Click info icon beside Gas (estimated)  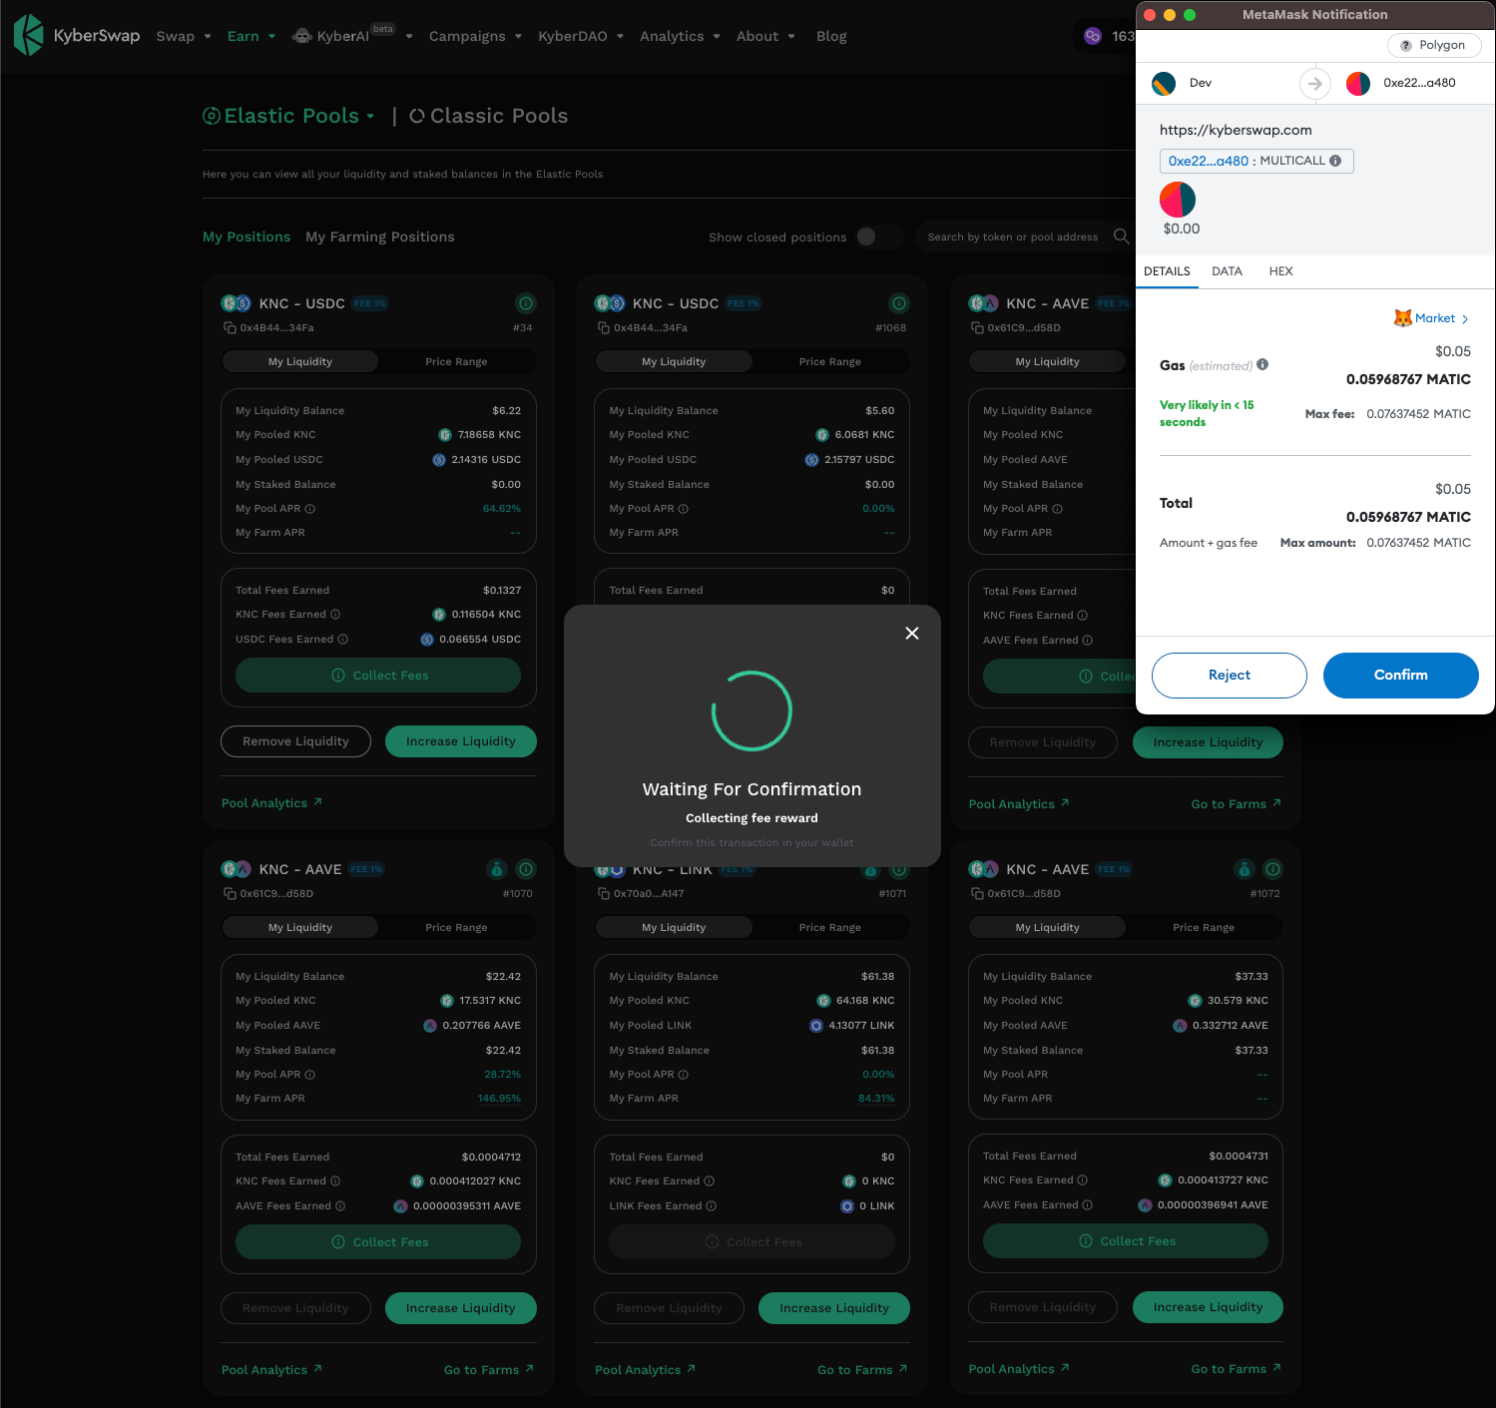pyautogui.click(x=1262, y=364)
